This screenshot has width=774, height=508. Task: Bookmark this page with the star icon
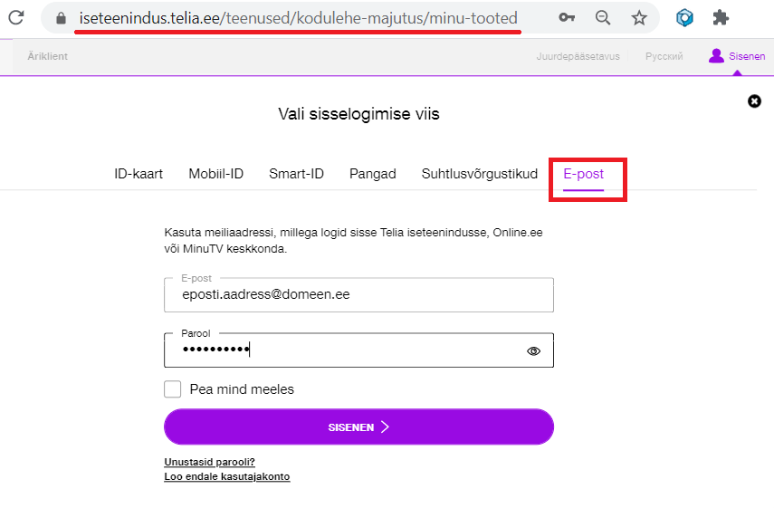pos(639,18)
